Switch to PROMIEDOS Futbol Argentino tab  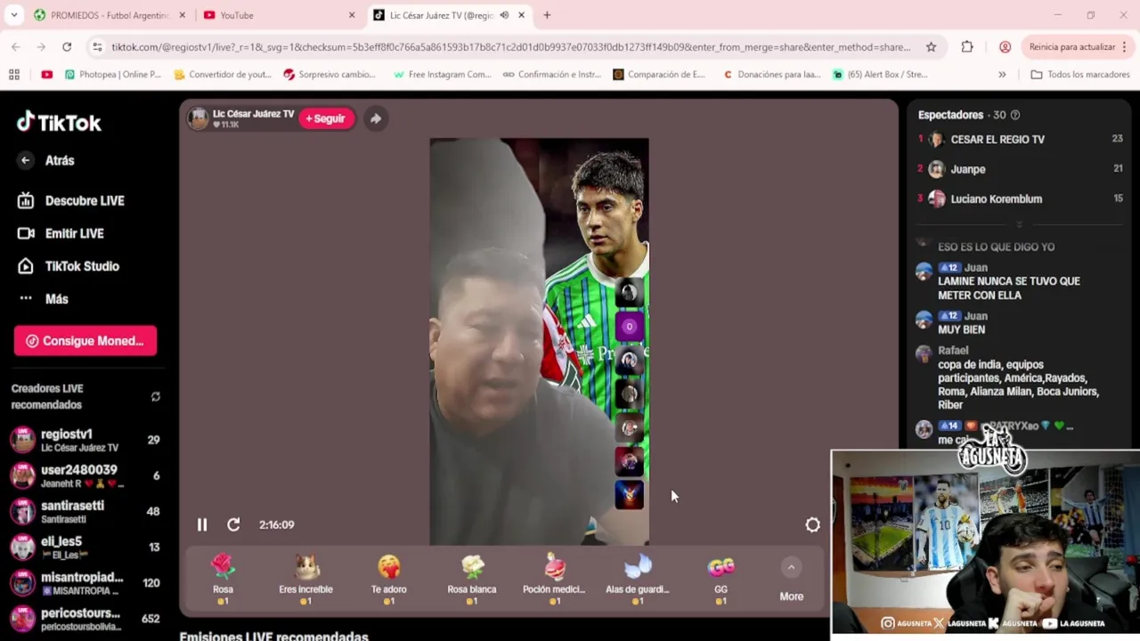[109, 15]
